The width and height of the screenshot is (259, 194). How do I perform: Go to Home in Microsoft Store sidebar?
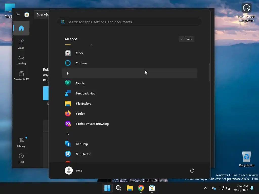[21, 28]
